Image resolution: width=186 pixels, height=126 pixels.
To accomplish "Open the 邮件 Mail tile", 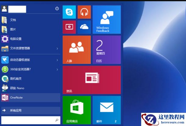I will pyautogui.click(x=107, y=110).
